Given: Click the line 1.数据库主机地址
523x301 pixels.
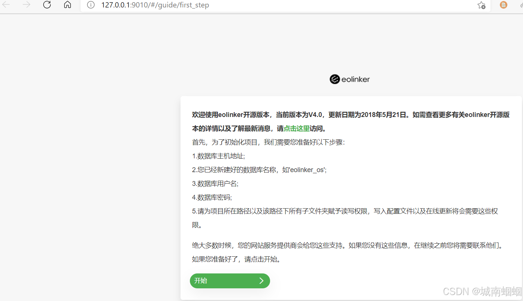Looking at the screenshot, I should [x=219, y=156].
